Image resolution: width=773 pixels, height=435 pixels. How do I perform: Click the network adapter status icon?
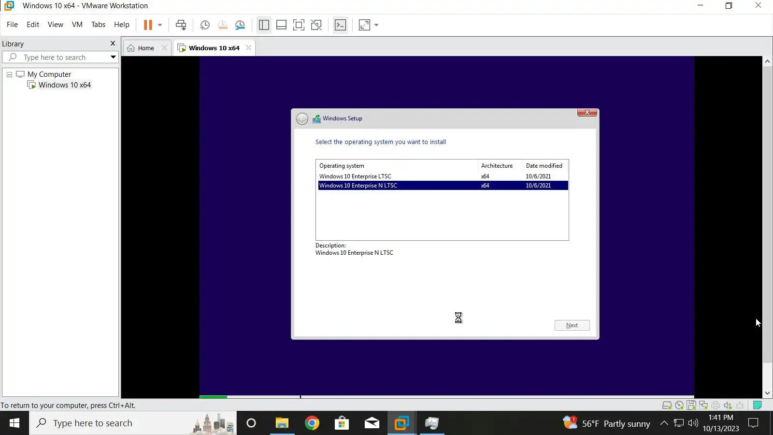(703, 406)
